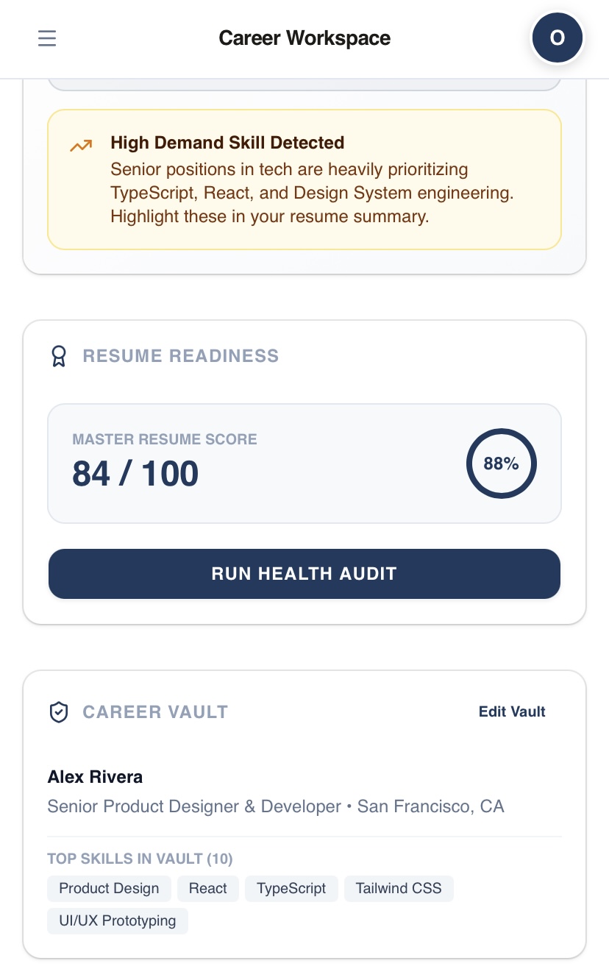Select the Product Design skill chip
Image resolution: width=609 pixels, height=980 pixels.
click(110, 888)
